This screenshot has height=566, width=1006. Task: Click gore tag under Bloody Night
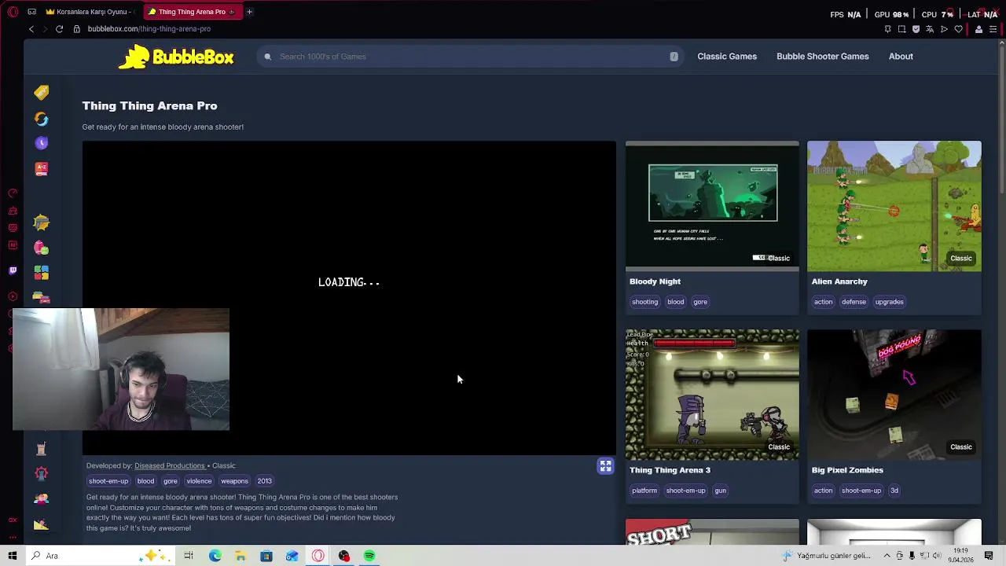pyautogui.click(x=700, y=302)
